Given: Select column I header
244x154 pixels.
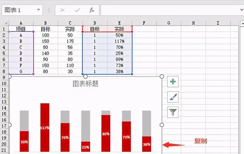Looking at the screenshot, I should pyautogui.click(x=218, y=23).
